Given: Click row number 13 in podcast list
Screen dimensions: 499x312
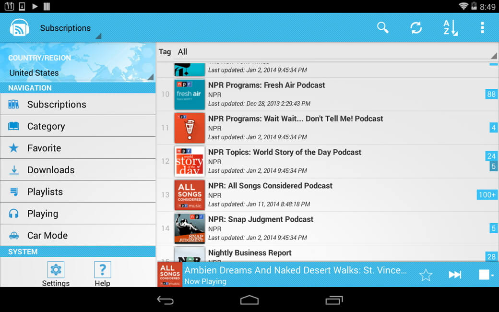Looking at the screenshot, I should tap(165, 195).
